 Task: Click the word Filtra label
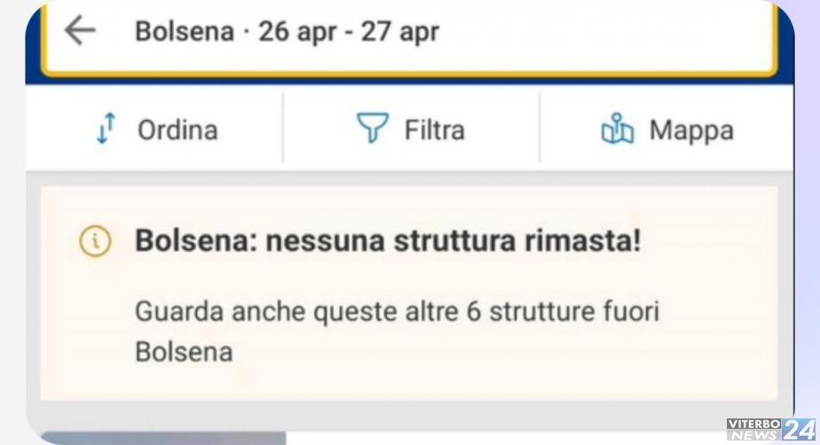coord(435,130)
